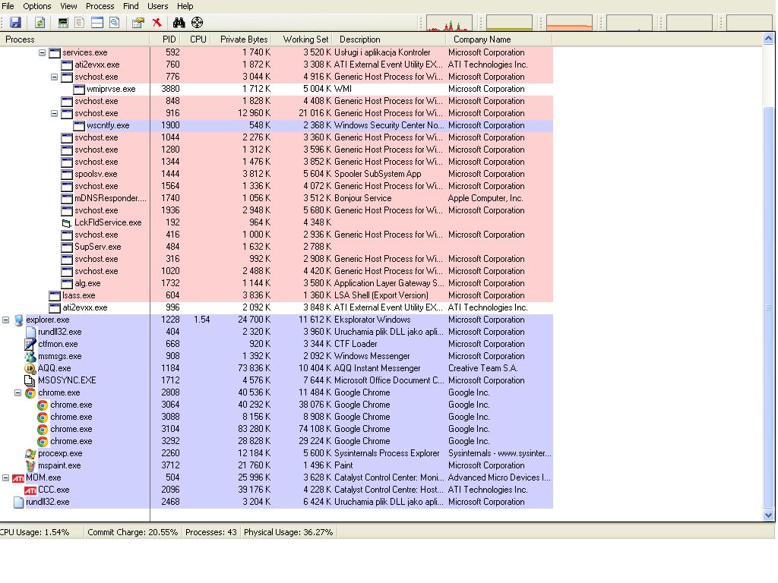Click the MSOSYNC.EXE document icon
Image resolution: width=778 pixels, height=583 pixels.
tap(30, 381)
